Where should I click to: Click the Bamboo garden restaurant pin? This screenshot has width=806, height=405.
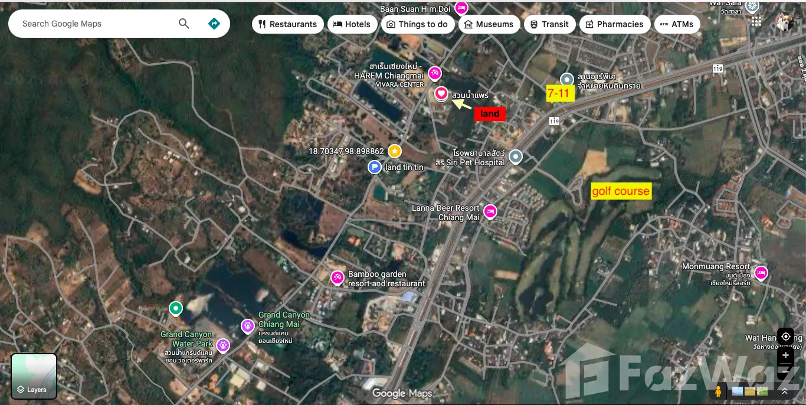[x=337, y=278]
